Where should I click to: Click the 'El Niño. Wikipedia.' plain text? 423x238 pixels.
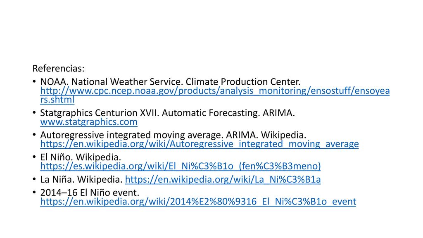(81, 157)
